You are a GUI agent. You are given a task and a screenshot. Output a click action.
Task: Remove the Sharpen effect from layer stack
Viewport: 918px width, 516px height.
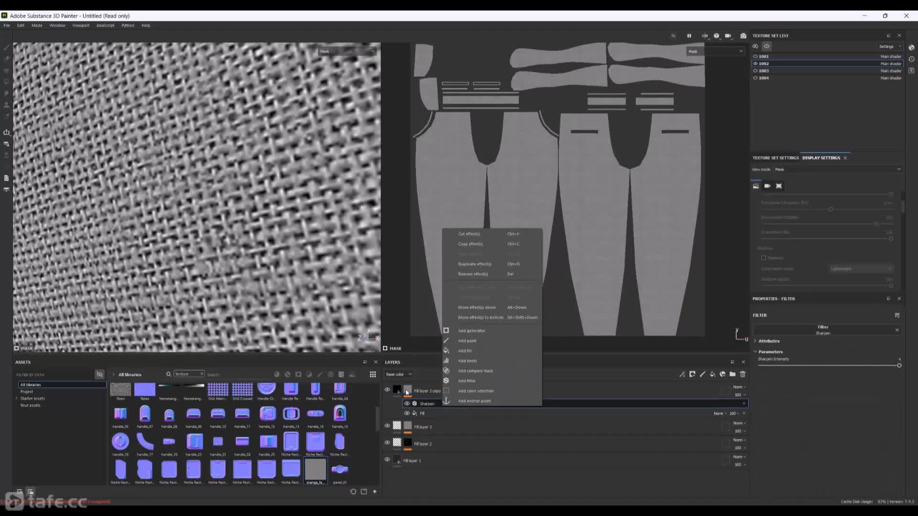(743, 403)
